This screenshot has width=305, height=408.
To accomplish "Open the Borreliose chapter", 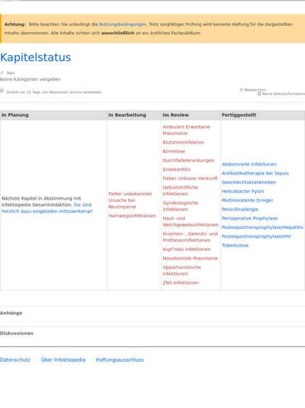I will click(x=174, y=151).
